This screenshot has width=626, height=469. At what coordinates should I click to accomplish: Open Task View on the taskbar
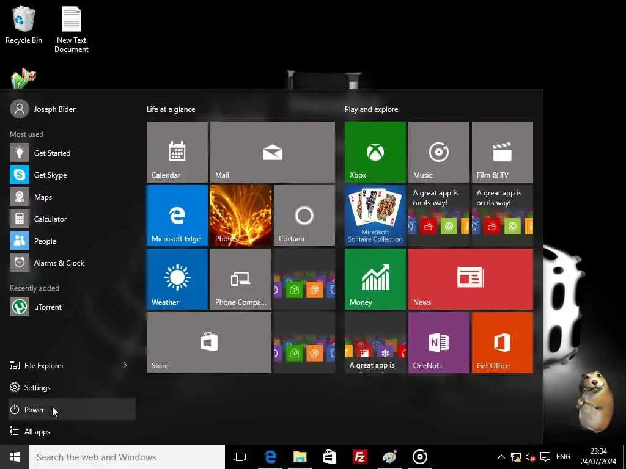240,457
